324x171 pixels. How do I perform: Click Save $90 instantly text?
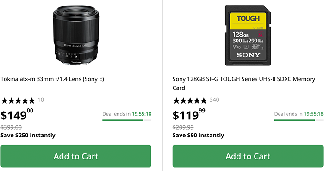(199, 136)
